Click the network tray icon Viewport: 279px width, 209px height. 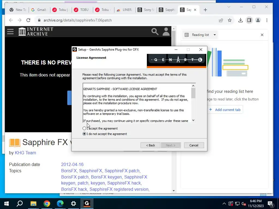(237, 204)
